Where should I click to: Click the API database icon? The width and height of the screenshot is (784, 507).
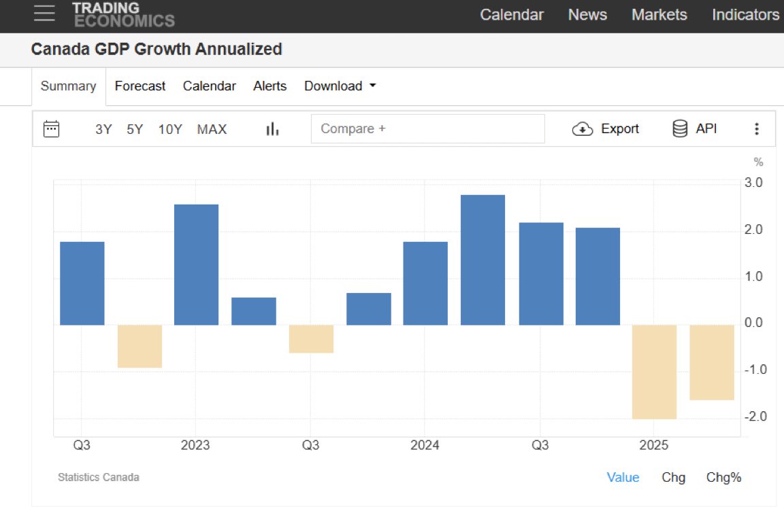coord(680,128)
